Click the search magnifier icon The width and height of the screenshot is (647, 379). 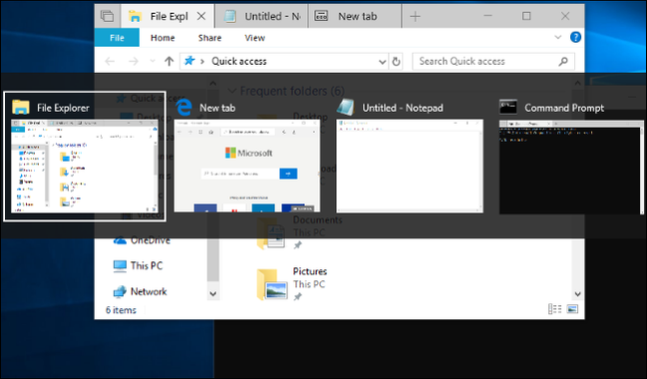(563, 62)
